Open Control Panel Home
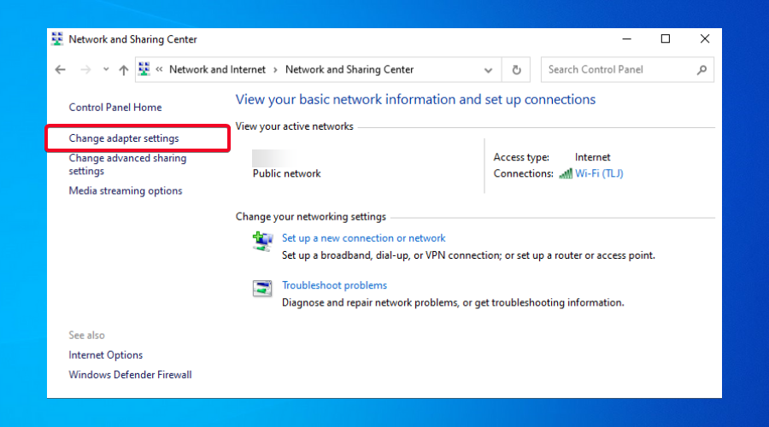Screen dimensions: 769x427 [x=115, y=108]
